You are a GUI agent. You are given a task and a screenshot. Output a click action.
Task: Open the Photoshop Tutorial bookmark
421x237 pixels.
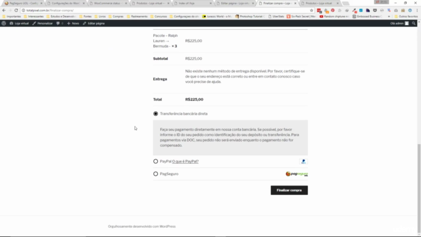[x=250, y=16]
